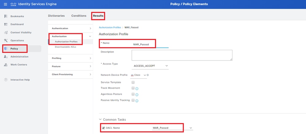Image resolution: width=306 pixels, height=134 pixels.
Task: Open the Access Type dropdown
Action: click(150, 66)
